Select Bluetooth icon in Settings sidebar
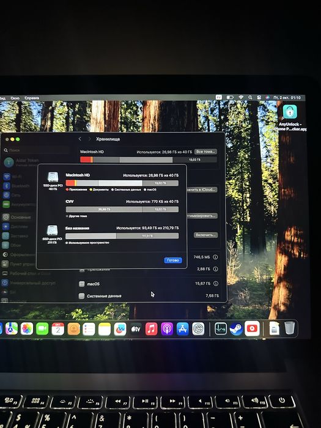 (7, 186)
